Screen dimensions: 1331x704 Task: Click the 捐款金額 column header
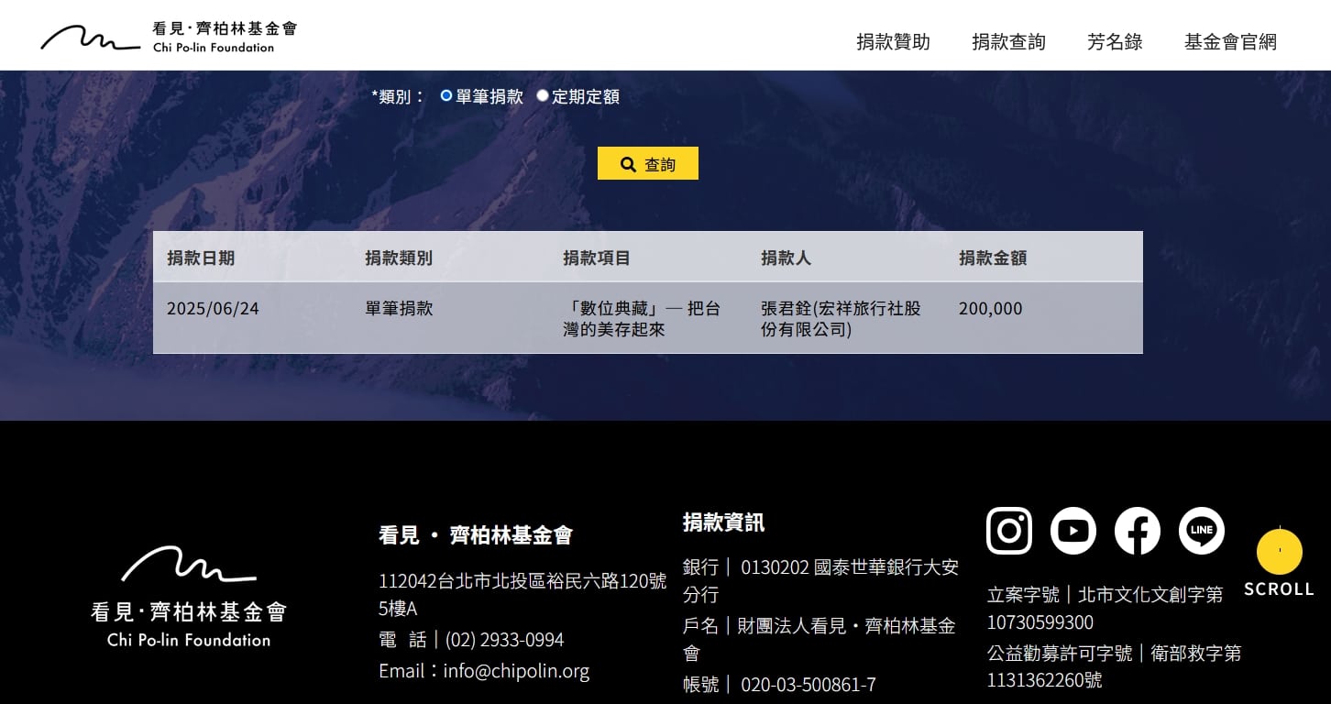993,258
